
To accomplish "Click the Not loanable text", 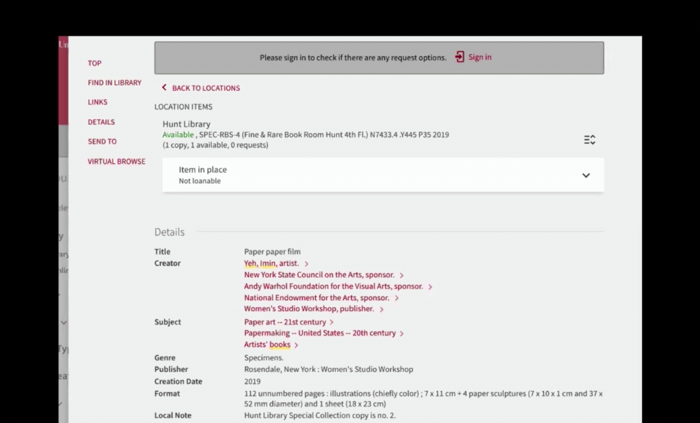I will pos(200,181).
